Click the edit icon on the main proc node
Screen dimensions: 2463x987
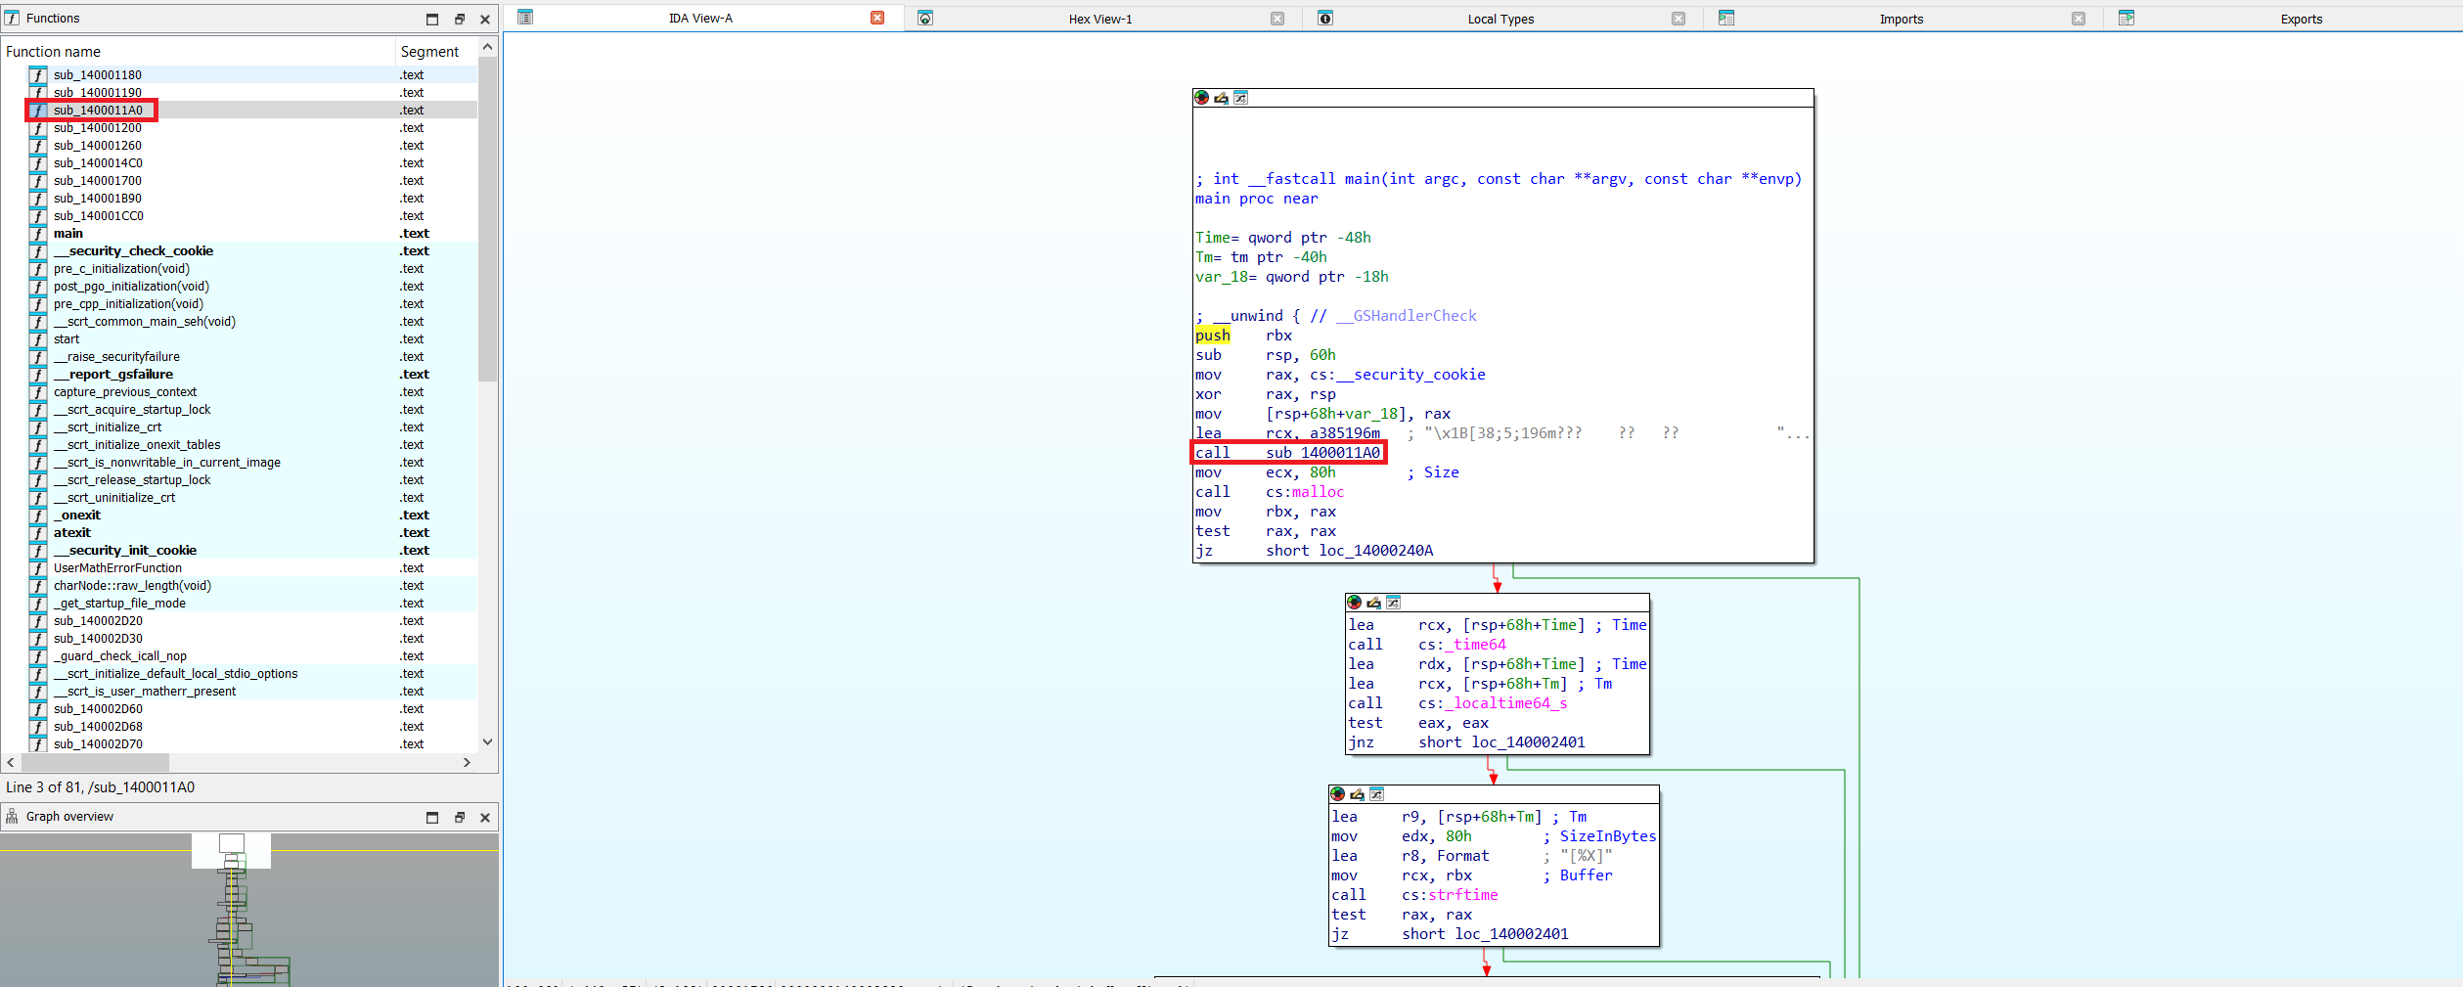click(1221, 98)
